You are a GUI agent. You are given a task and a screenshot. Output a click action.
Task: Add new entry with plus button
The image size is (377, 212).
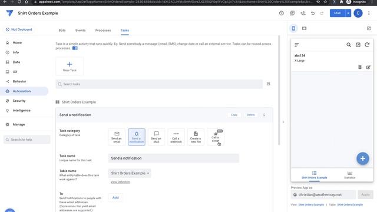pyautogui.click(x=363, y=158)
